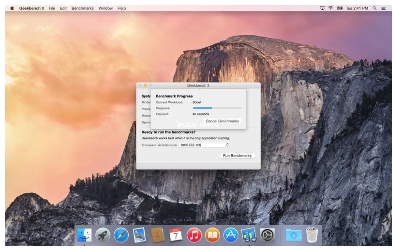Launch Launchpad rocket icon in Dock
Screen dimensions: 394x249
(x=103, y=235)
